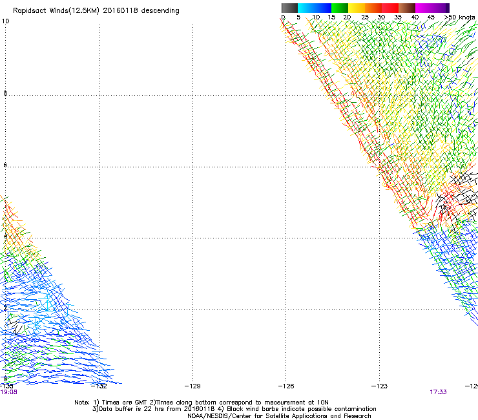The image size is (478, 420).
Task: Click the longitude '-132' axis label
Action: [99, 386]
